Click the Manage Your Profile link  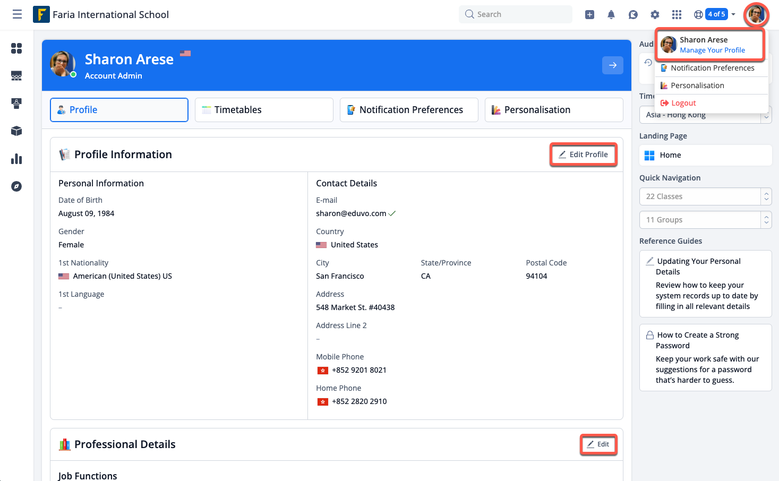[712, 50]
